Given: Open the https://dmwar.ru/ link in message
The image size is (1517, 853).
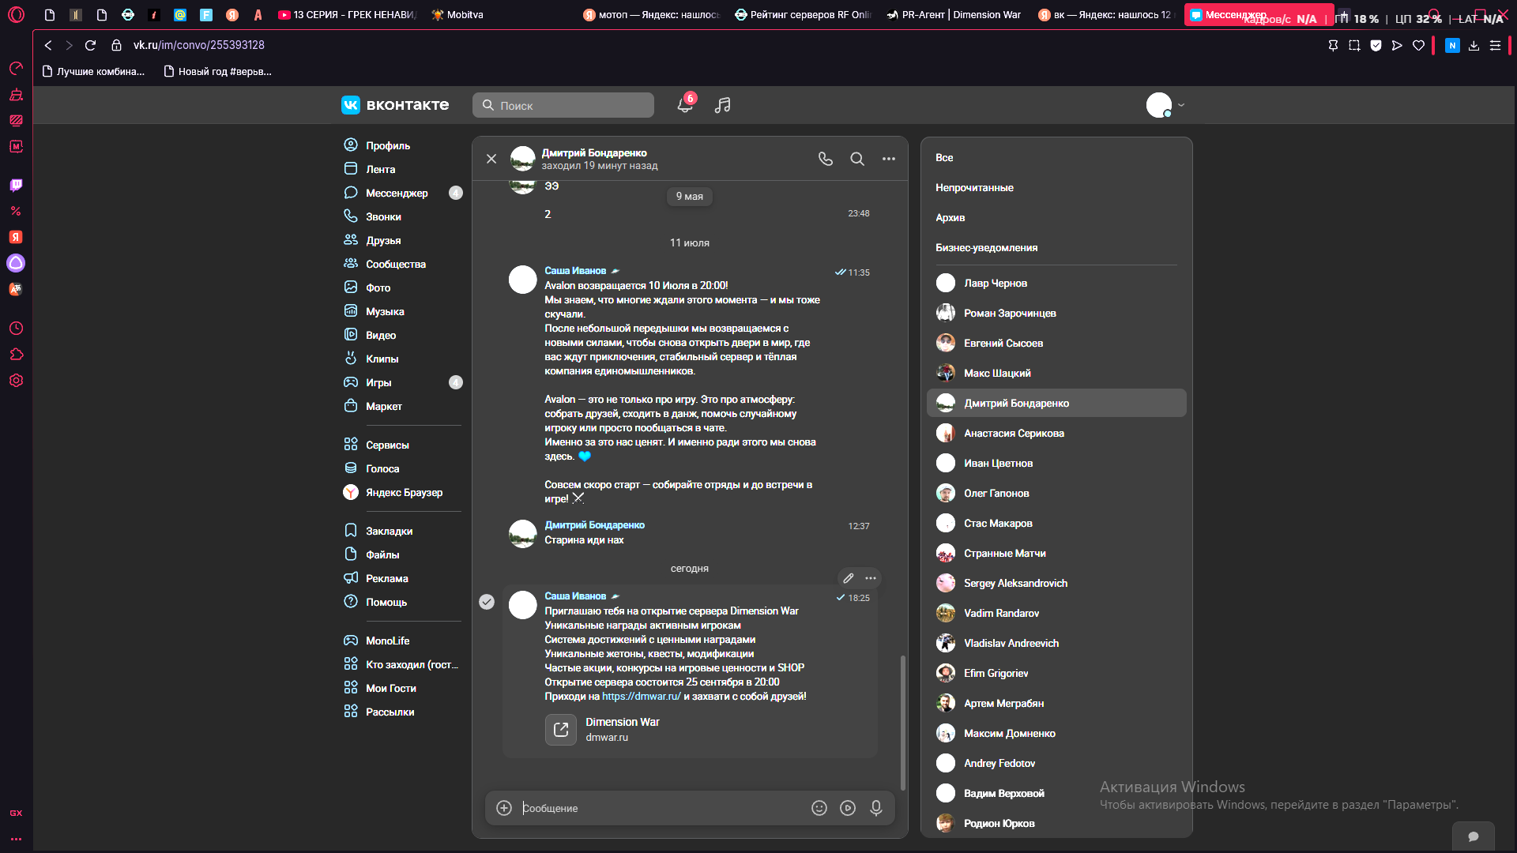Looking at the screenshot, I should 642,697.
